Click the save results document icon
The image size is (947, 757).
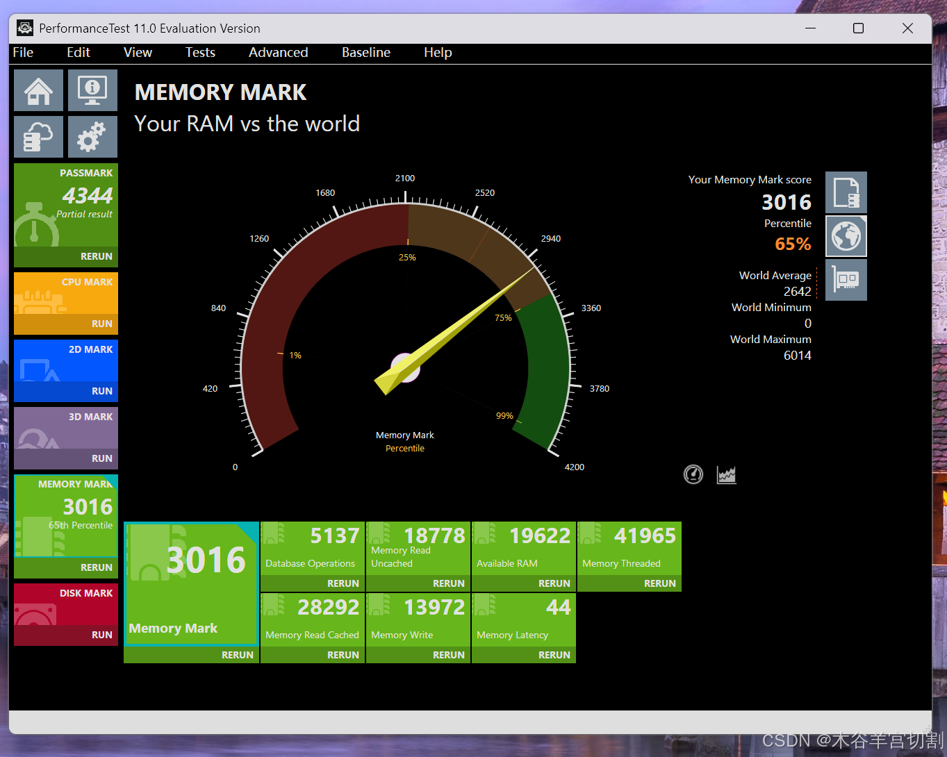[846, 192]
